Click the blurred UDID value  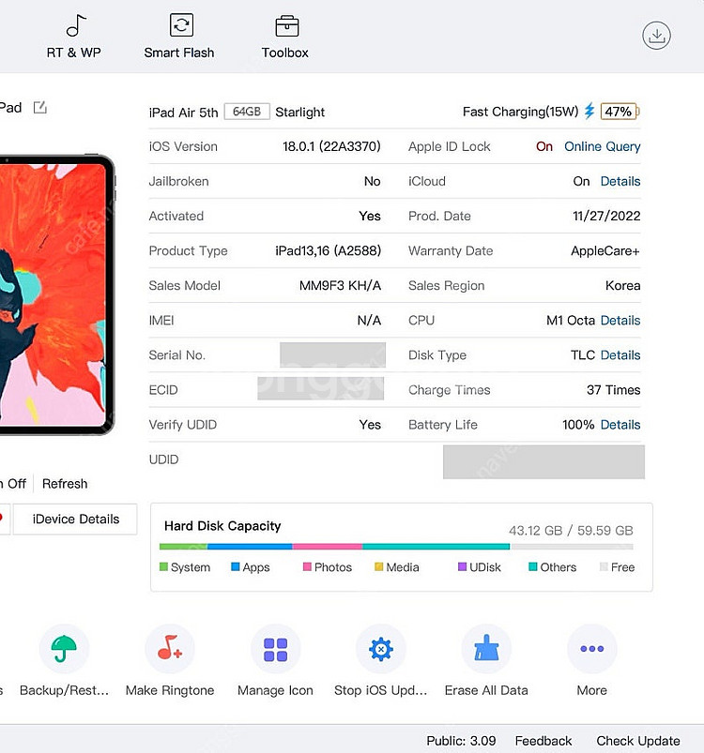click(544, 462)
